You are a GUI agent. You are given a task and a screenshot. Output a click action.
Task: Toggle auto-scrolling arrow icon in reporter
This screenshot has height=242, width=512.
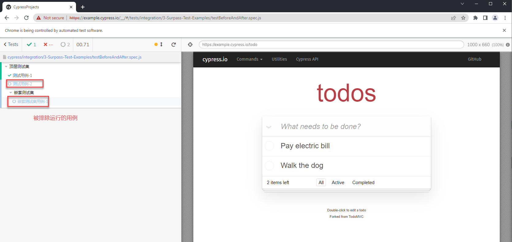click(x=161, y=44)
